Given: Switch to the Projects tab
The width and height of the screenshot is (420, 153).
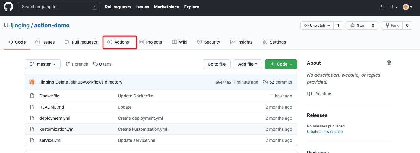Looking at the screenshot, I should tap(150, 42).
